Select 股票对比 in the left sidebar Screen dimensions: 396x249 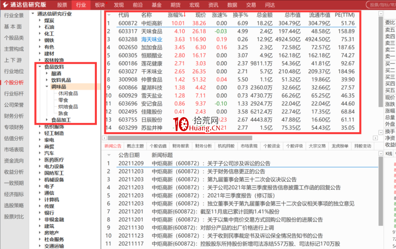tap(14, 216)
